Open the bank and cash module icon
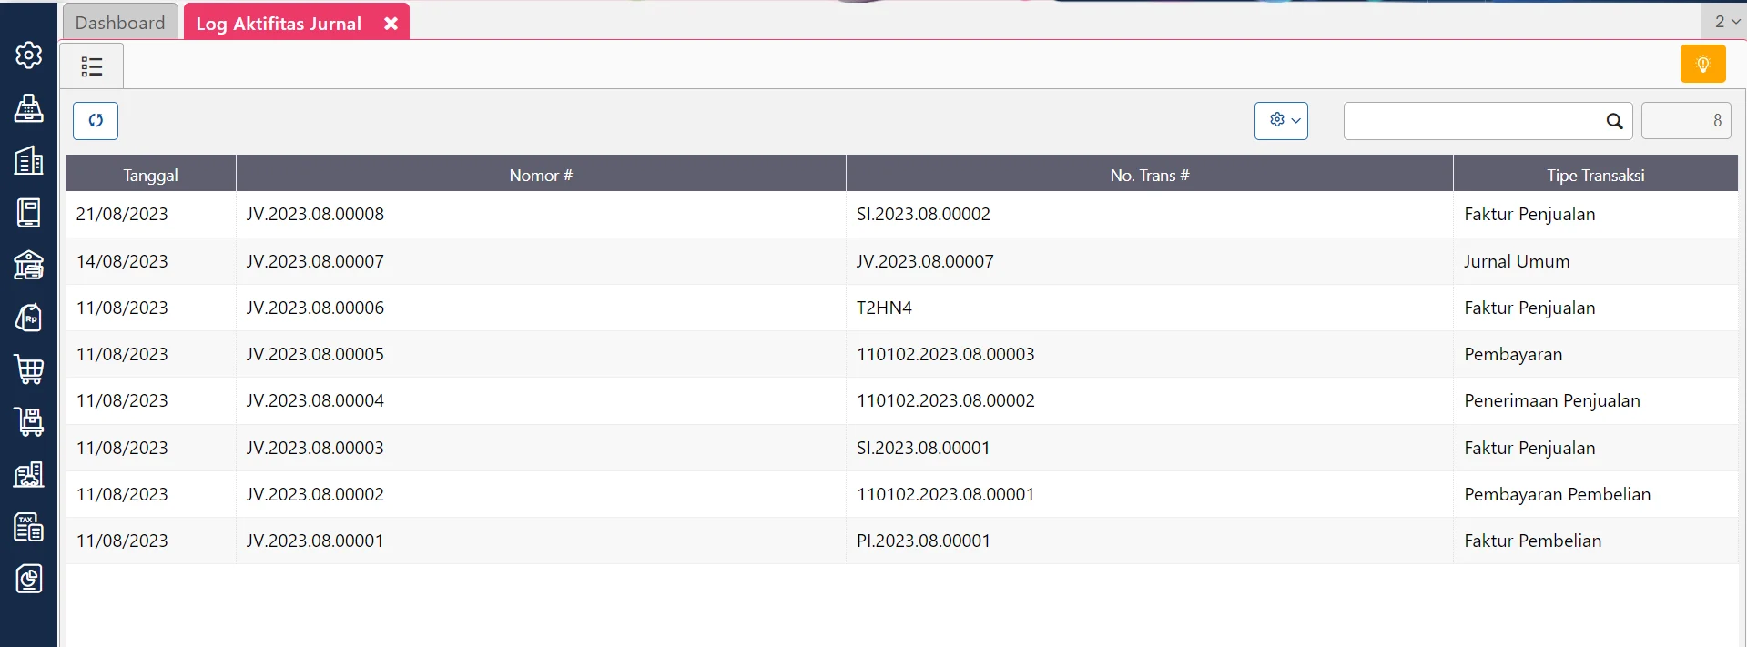This screenshot has width=1747, height=647. (x=28, y=265)
